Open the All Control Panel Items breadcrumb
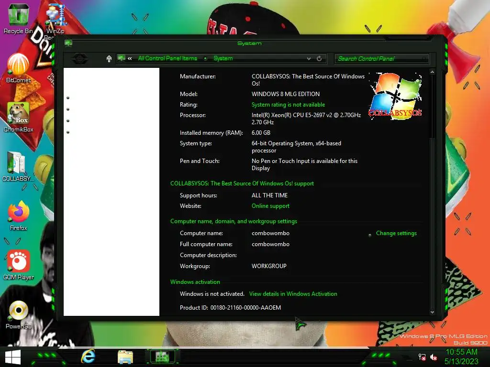This screenshot has height=367, width=490. point(167,58)
